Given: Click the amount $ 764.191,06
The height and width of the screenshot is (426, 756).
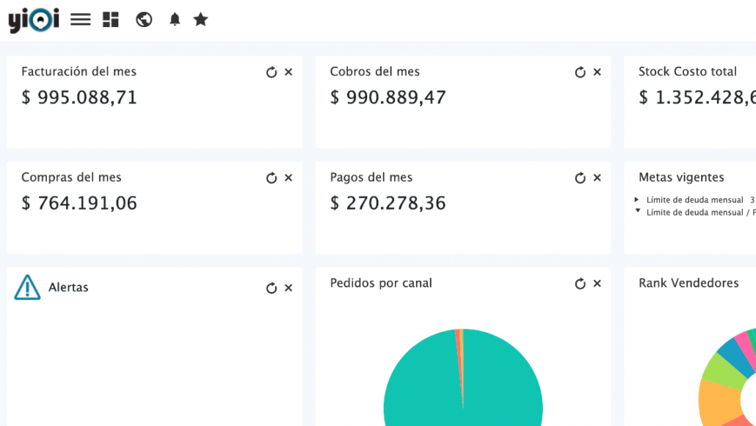Looking at the screenshot, I should point(79,203).
